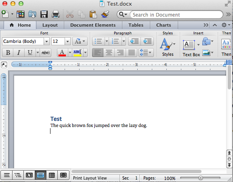Screen dimensions: 233x182
Task: Open the Templates gallery icon
Action: click(x=21, y=14)
